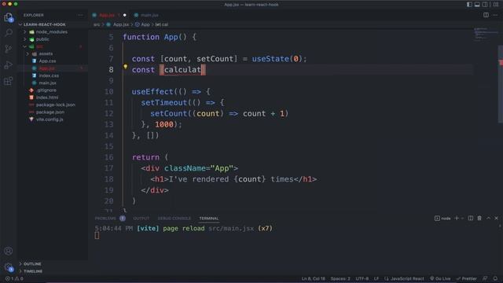This screenshot has width=503, height=283.
Task: Toggle primary side bar layout icon
Action: [x=469, y=5]
